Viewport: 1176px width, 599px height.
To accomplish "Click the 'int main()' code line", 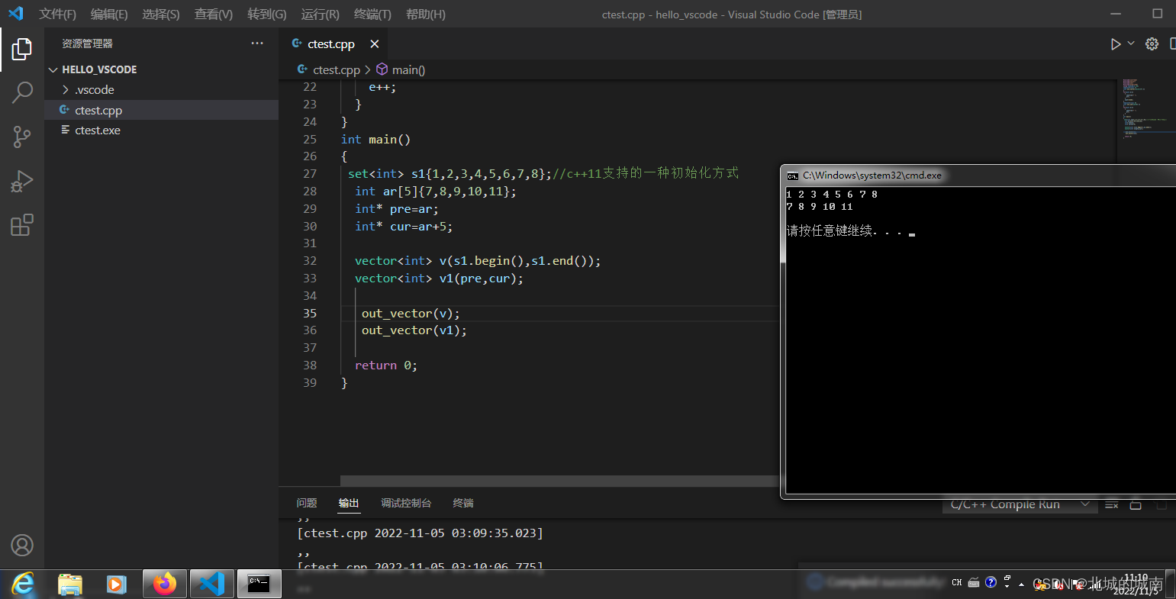I will [x=376, y=140].
